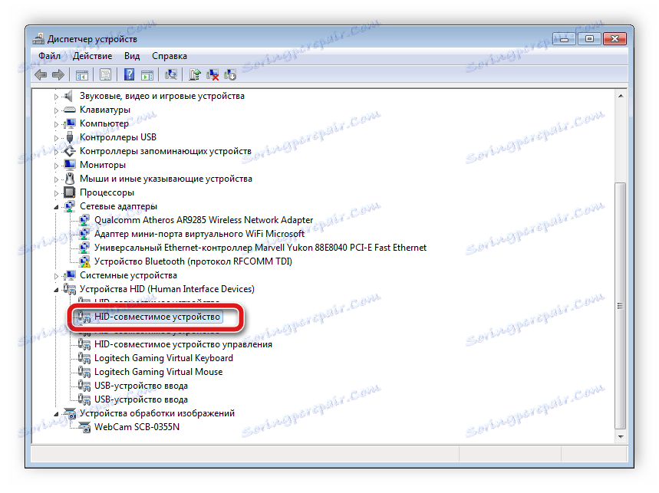Viewport: 659px width, 493px height.
Task: Select HID-совместимое устройство управления
Action: [183, 344]
